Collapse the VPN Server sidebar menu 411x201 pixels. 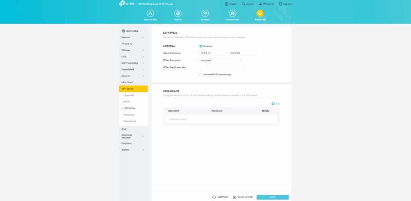(x=133, y=89)
